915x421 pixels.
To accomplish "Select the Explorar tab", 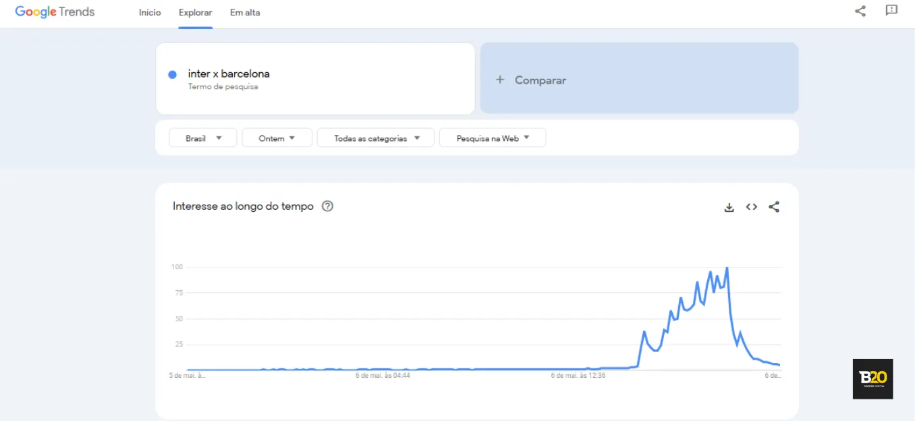I will 196,13.
